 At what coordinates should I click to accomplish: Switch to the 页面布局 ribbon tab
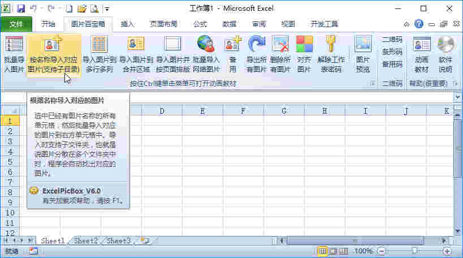pos(163,24)
